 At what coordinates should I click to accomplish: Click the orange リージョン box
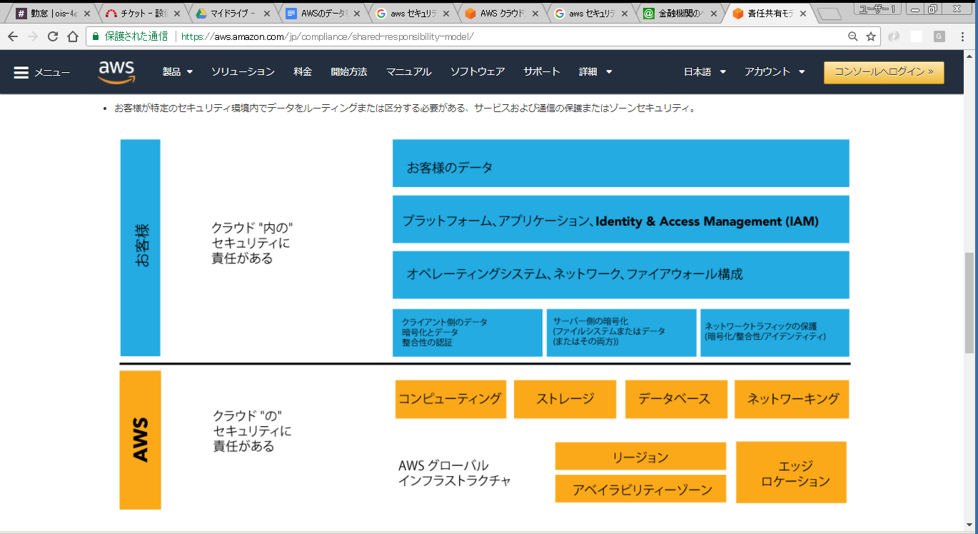point(640,456)
